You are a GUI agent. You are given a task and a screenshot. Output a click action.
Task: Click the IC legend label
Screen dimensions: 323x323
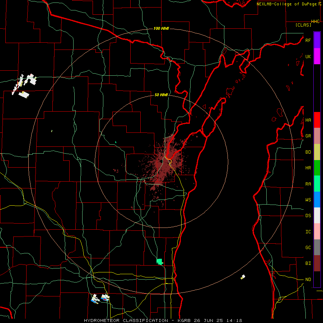click(308, 232)
